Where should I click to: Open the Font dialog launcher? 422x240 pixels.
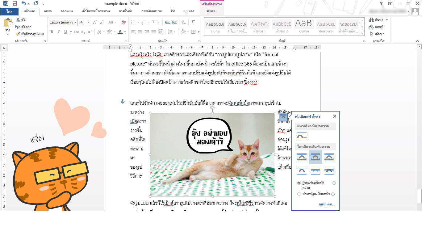click(x=126, y=41)
